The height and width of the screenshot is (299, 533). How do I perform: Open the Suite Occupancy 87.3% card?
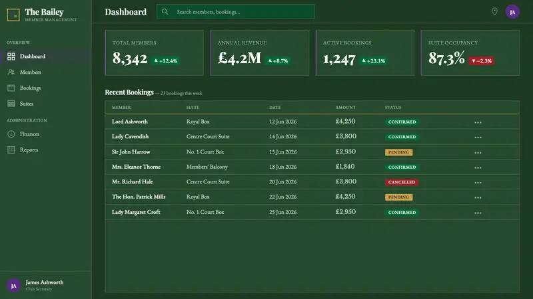[470, 52]
